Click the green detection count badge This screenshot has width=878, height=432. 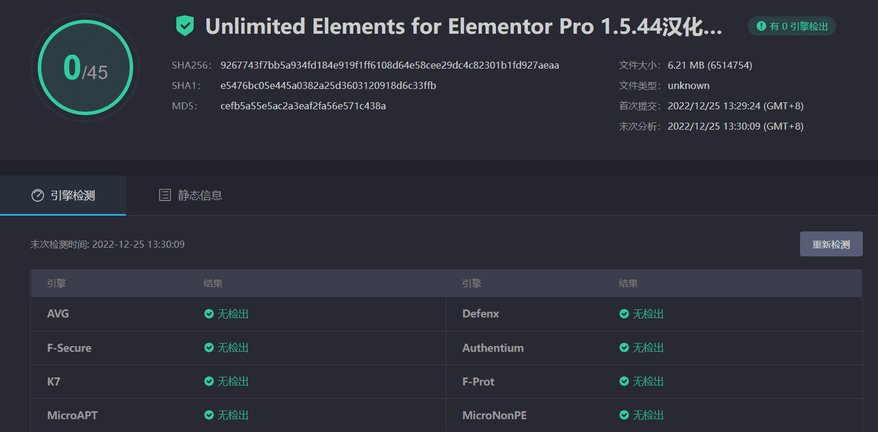click(x=791, y=26)
